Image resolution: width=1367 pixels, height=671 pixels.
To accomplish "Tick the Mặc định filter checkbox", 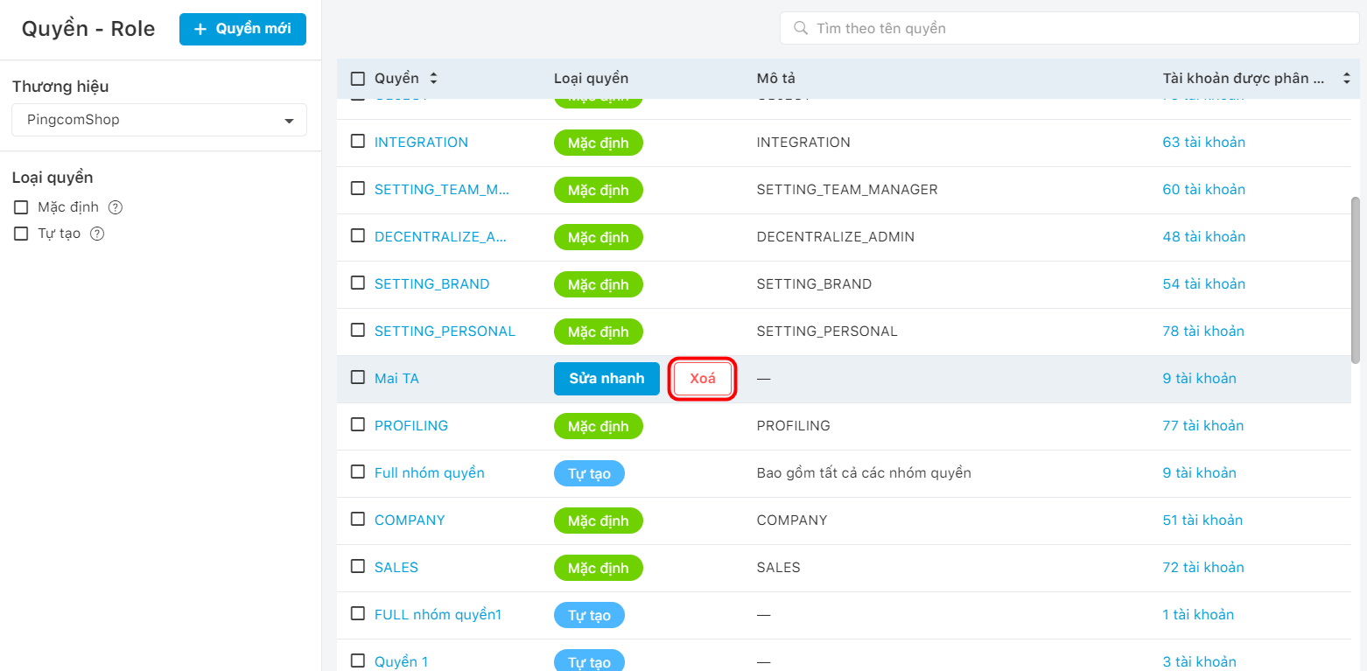I will pyautogui.click(x=21, y=208).
